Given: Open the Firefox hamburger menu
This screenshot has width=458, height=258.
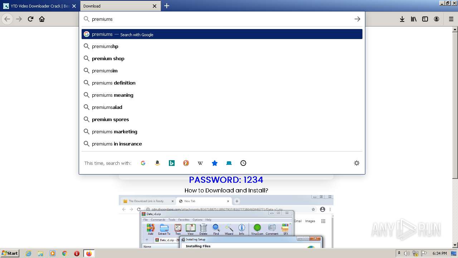Looking at the screenshot, I should point(451,19).
